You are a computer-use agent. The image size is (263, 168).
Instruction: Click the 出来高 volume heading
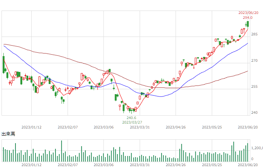click(x=8, y=134)
